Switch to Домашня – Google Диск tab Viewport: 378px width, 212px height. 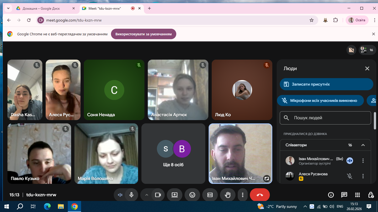click(x=45, y=8)
